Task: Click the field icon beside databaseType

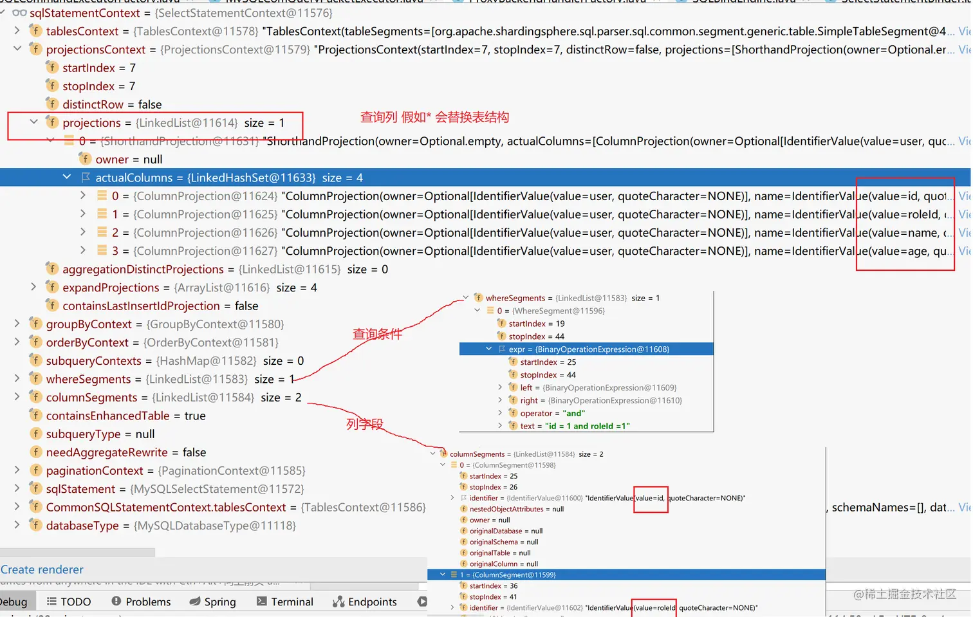Action: click(x=35, y=525)
